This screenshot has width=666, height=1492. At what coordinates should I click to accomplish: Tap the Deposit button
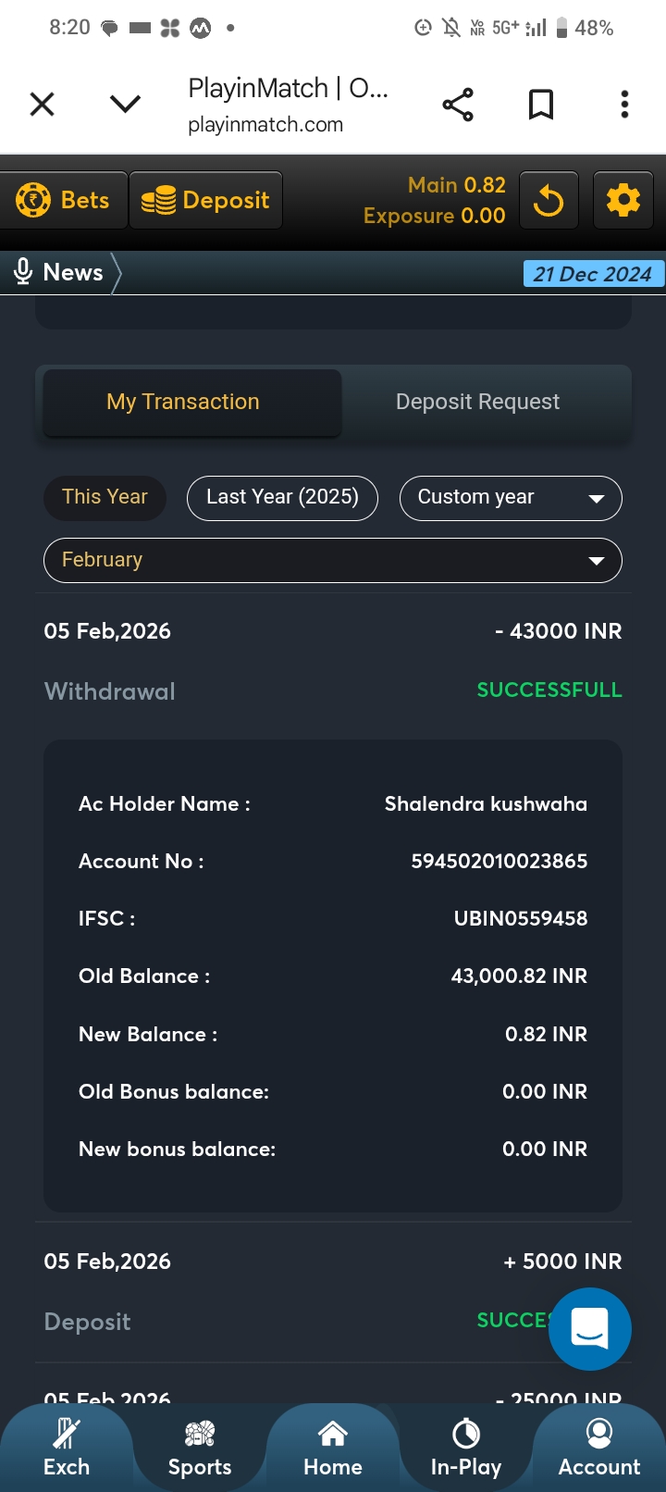coord(206,200)
